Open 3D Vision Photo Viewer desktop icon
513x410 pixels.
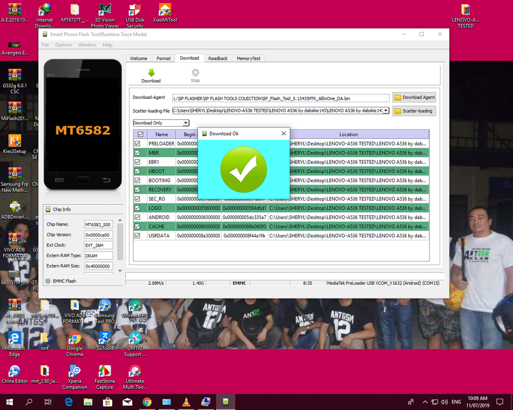point(105,16)
